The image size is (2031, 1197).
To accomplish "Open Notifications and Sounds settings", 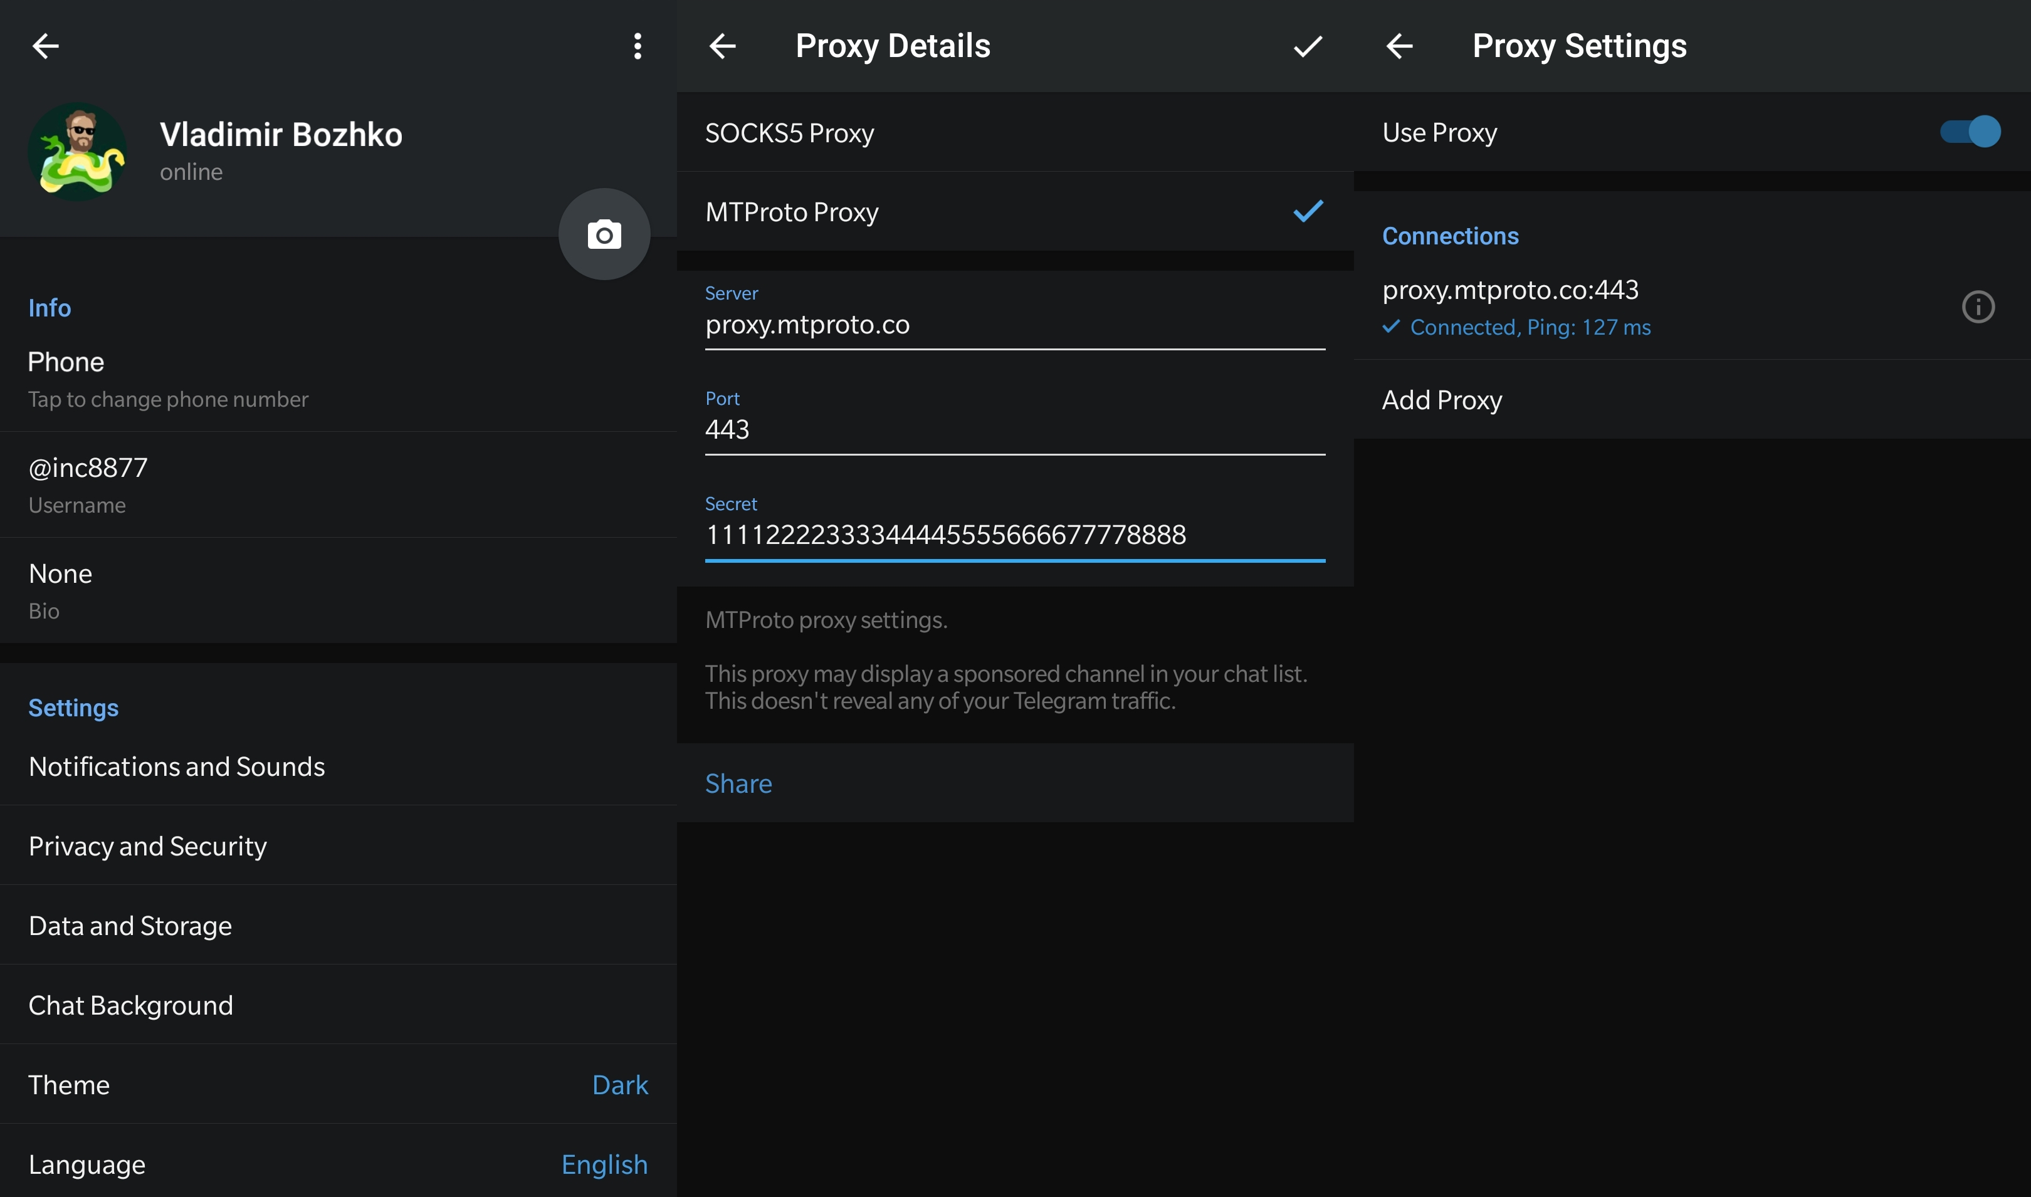I will (x=177, y=765).
